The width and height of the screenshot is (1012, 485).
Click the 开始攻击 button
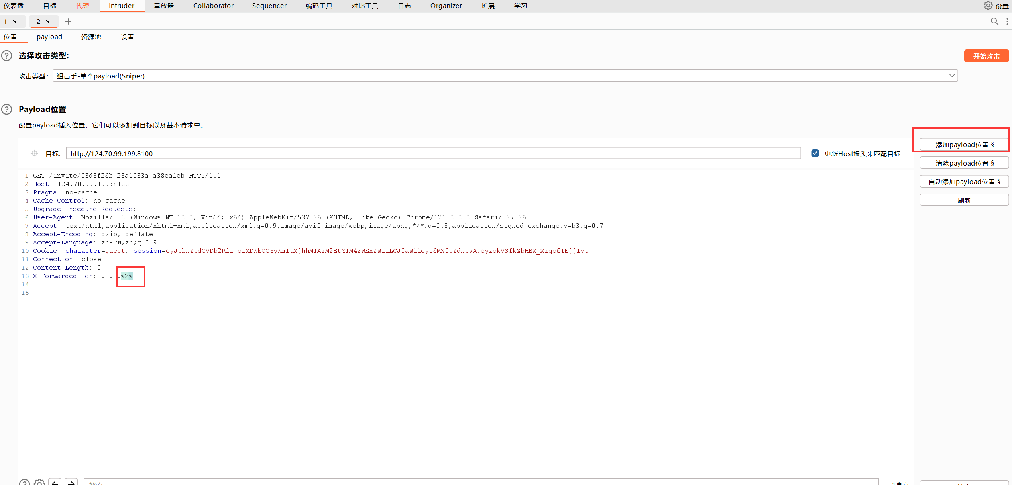986,56
